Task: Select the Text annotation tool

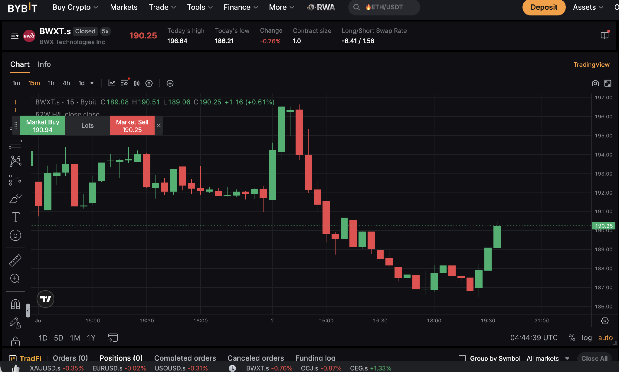Action: point(15,217)
